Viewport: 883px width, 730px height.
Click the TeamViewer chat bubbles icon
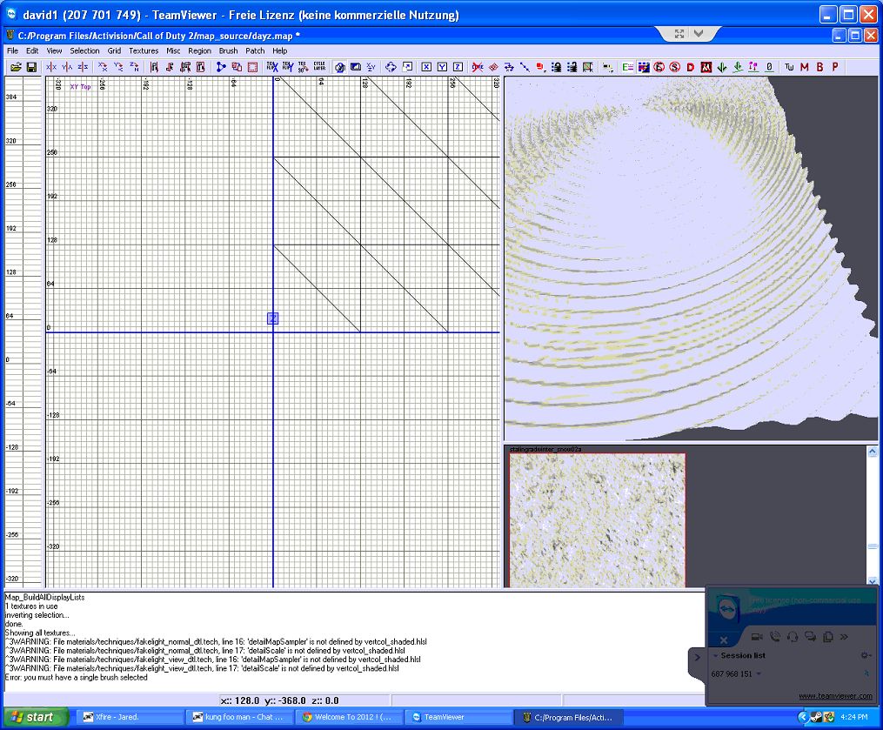click(x=810, y=637)
